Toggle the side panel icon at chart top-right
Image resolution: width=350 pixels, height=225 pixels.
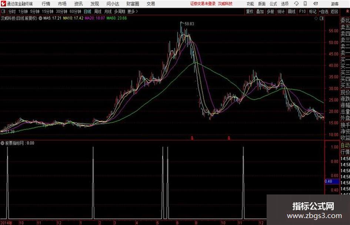coord(321,18)
